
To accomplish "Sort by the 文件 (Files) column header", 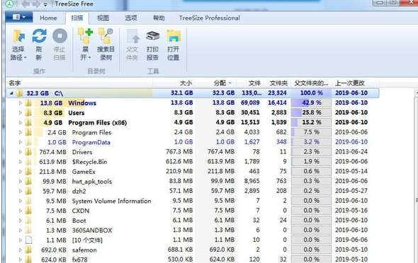I will click(x=254, y=83).
